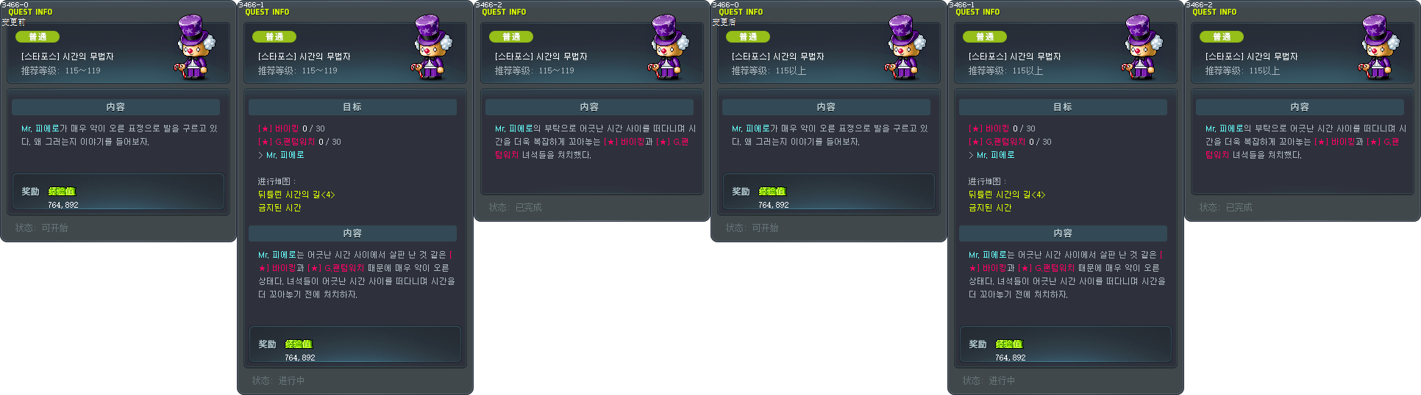Select the 普通 badge in the 变更前 panel
Viewport: 1421px width, 395px height.
pos(38,37)
